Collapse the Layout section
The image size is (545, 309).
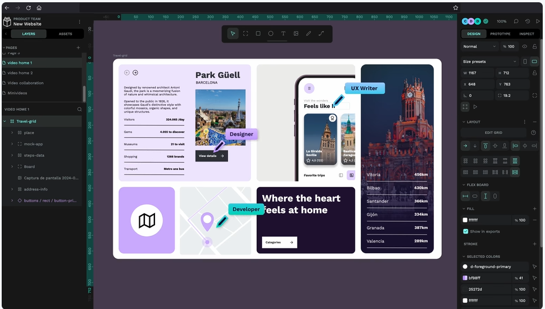click(464, 122)
